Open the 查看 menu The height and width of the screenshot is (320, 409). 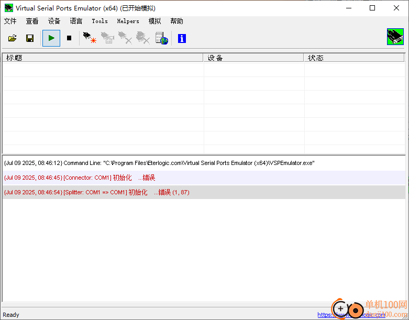(x=32, y=21)
